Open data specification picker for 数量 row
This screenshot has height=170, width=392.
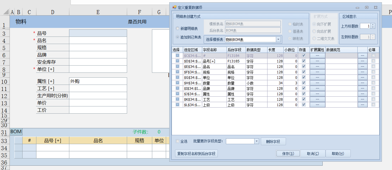pyautogui.click(x=362, y=83)
